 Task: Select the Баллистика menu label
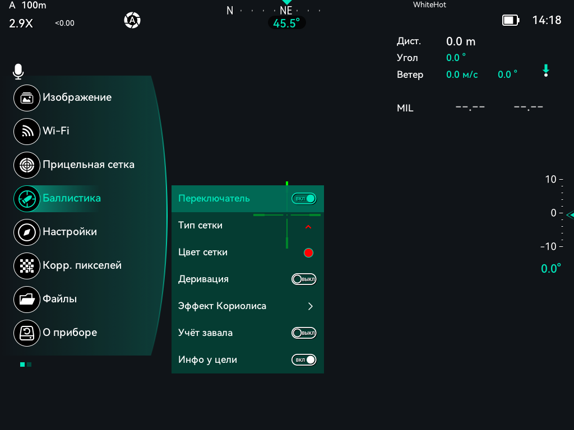coord(72,198)
